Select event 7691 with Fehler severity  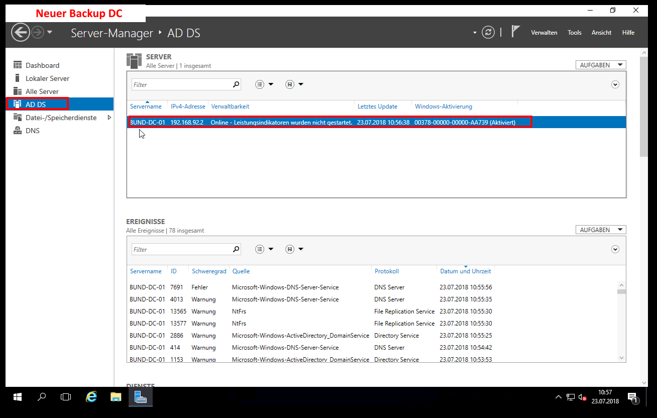[x=372, y=287]
